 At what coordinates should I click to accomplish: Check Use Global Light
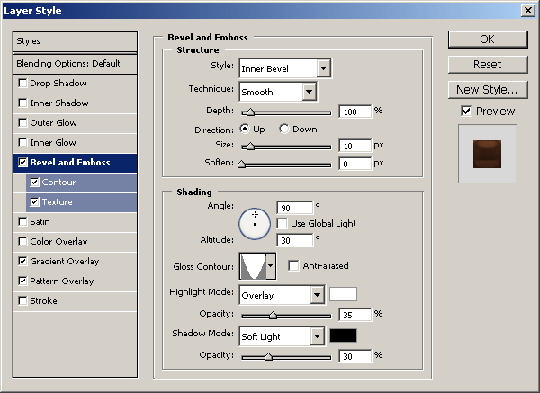tap(282, 224)
